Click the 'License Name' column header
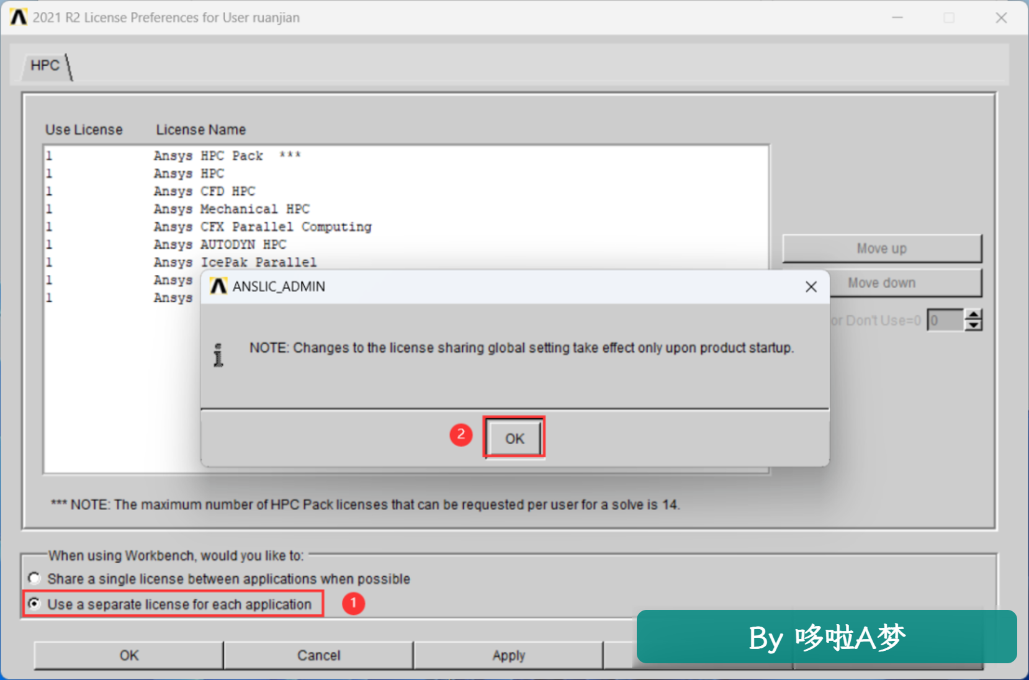Screen dimensions: 1029x680 coord(201,130)
